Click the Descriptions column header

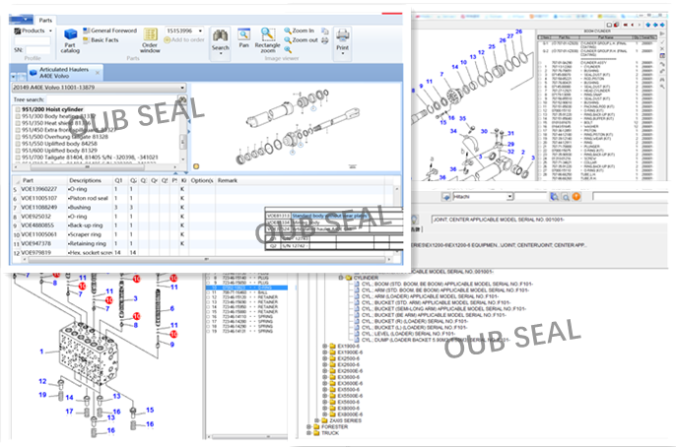coord(86,180)
